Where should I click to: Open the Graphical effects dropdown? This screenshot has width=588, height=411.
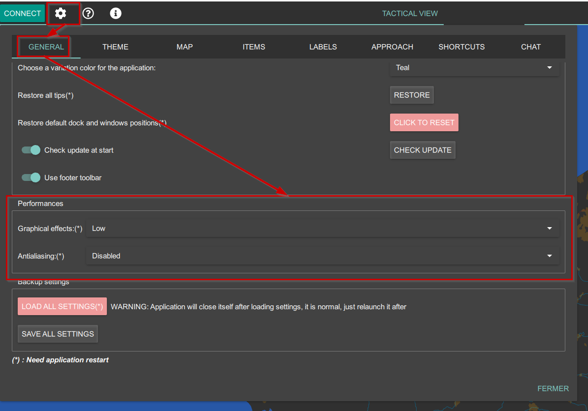[322, 228]
